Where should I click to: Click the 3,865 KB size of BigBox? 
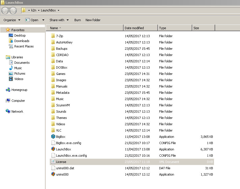point(207,137)
